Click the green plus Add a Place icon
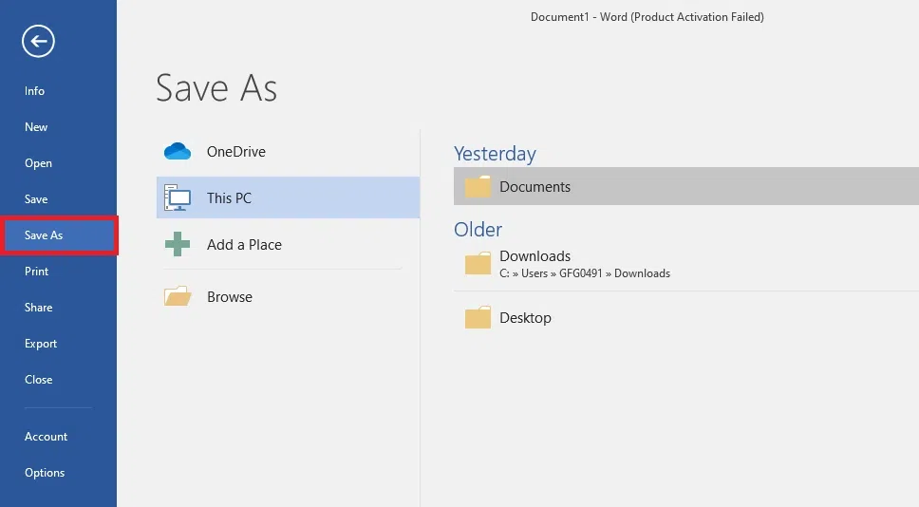 178,244
